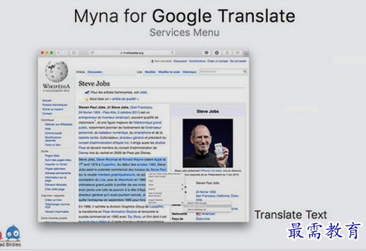Toggle Safari's sidebar button
This screenshot has width=366, height=251.
coord(74,53)
